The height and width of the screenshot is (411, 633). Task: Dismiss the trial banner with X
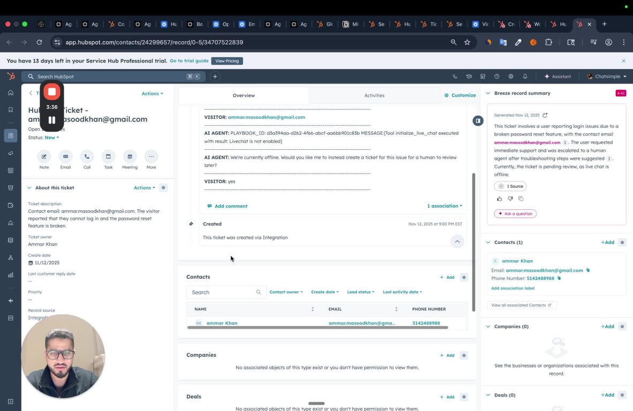coord(624,61)
